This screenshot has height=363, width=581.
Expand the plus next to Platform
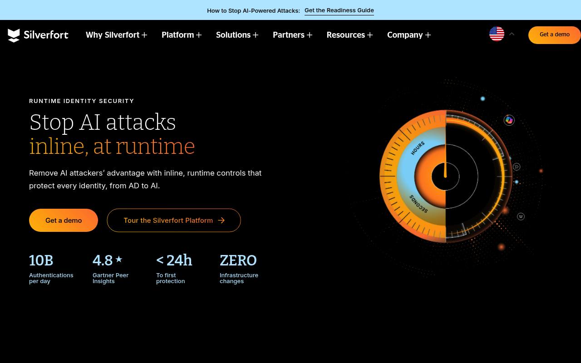199,35
